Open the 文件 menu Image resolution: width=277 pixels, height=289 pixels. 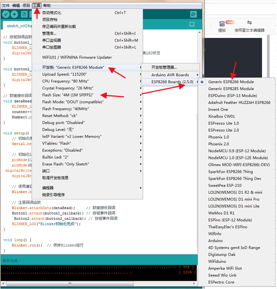[6, 6]
